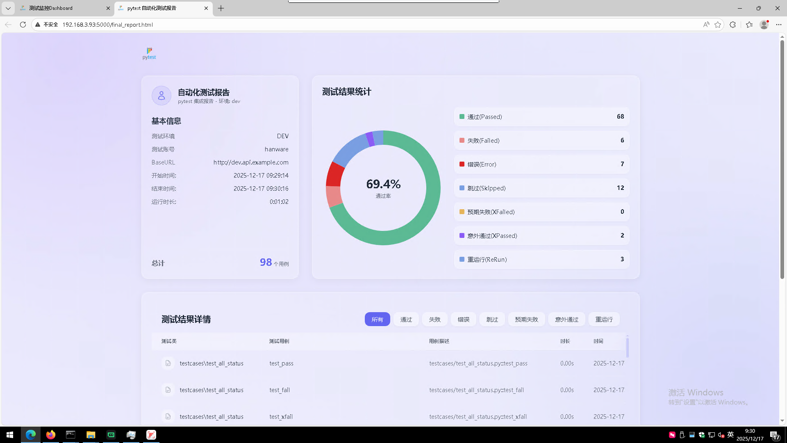Click purple 意外通过(XPassed) legend swatch
Image resolution: width=787 pixels, height=443 pixels.
[x=462, y=236]
